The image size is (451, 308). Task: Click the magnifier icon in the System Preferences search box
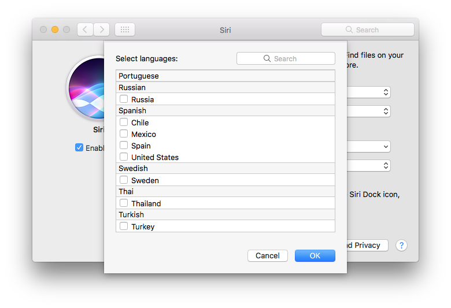click(349, 29)
